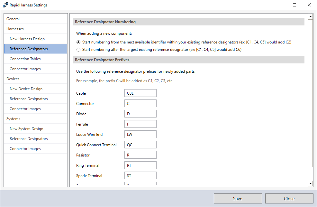The height and width of the screenshot is (207, 317).
Task: Click the 'Quick Connect Terminal' label
Action: (x=96, y=145)
